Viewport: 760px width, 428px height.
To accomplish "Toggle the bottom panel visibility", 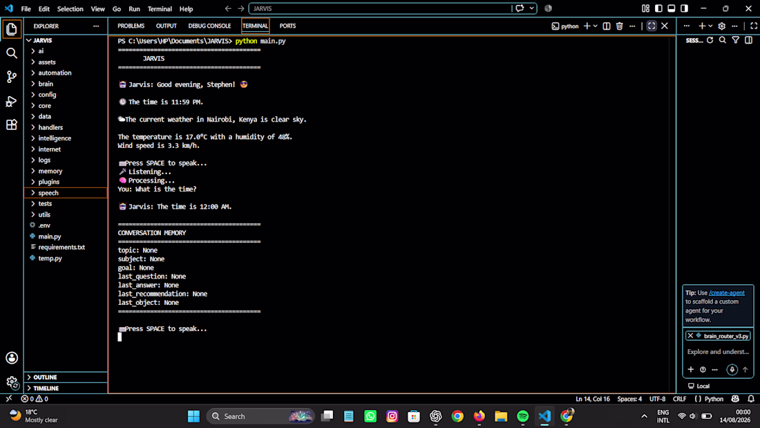I will pos(672,8).
